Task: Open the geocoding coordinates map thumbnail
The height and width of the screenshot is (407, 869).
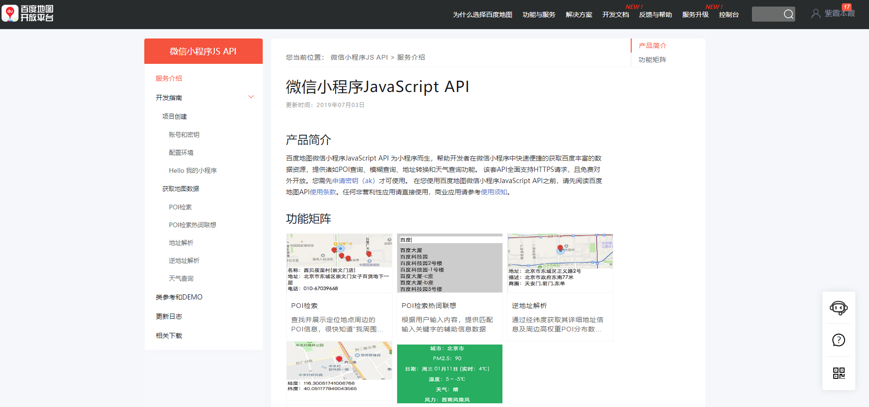Action: 339,371
